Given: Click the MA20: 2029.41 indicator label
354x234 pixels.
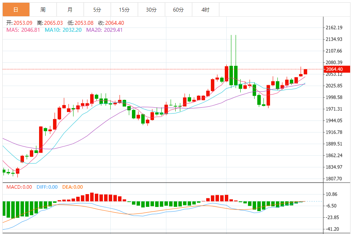Looking at the screenshot, I should tap(104, 30).
